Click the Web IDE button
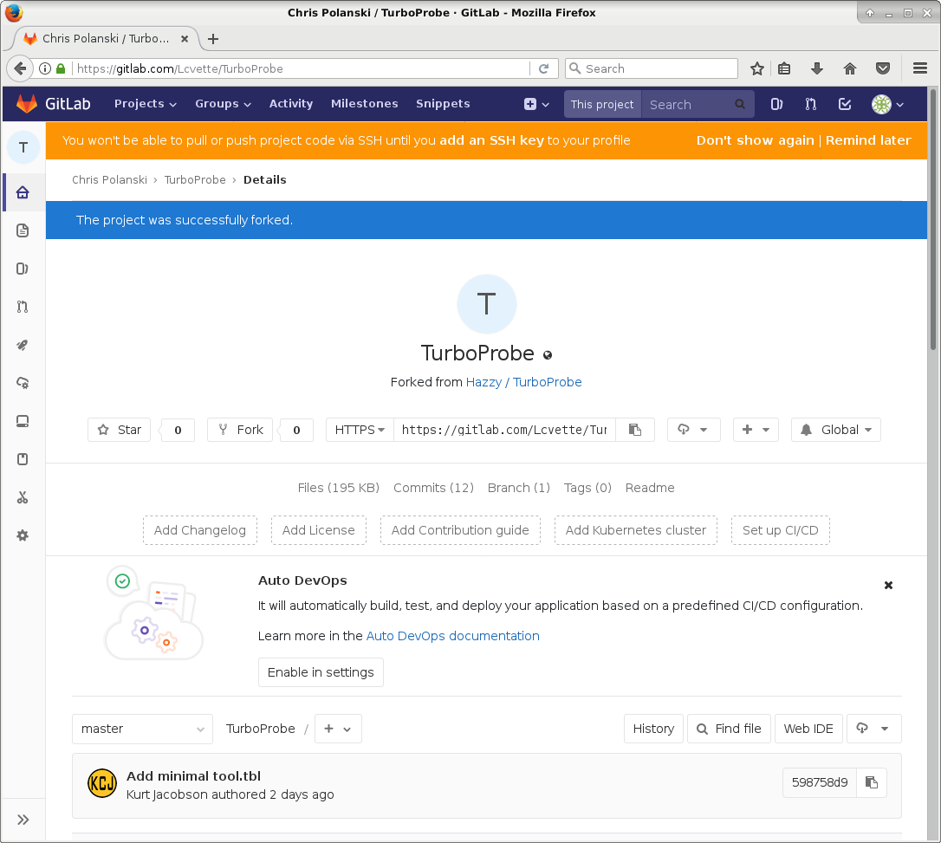941x843 pixels. (x=808, y=729)
